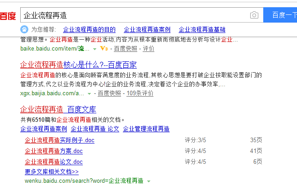The image size is (297, 190).
Task: Click the 为您推荐 label
Action: 44,30
